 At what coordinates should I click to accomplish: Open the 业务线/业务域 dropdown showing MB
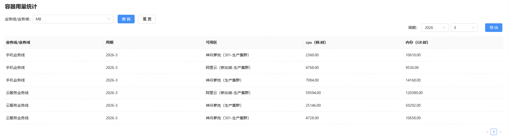[x=73, y=19]
